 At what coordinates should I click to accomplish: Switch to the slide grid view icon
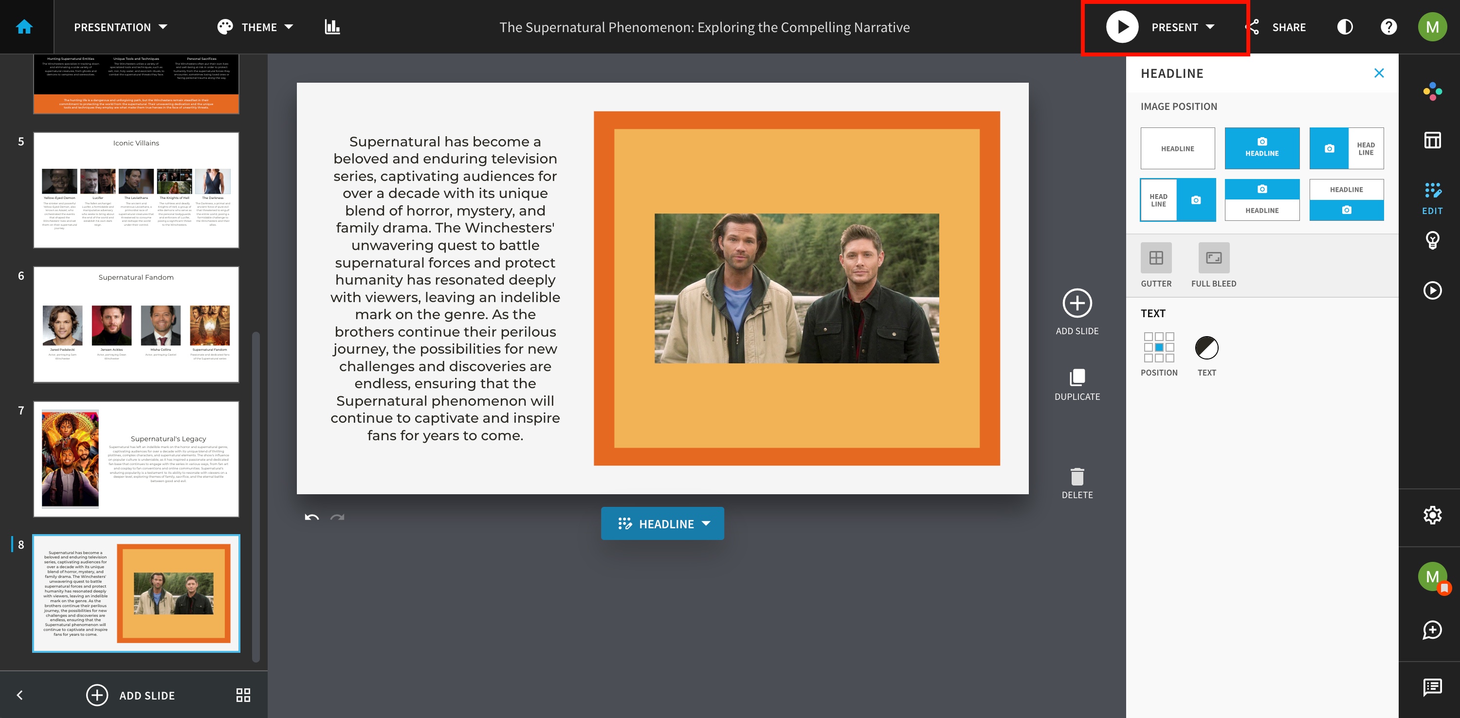coord(243,695)
